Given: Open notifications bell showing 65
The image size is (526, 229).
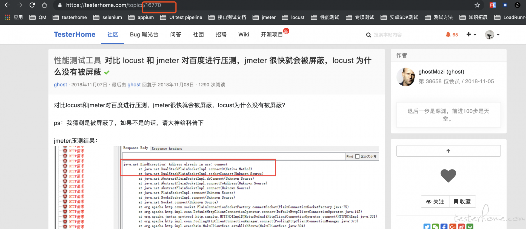Looking at the screenshot, I should [452, 35].
